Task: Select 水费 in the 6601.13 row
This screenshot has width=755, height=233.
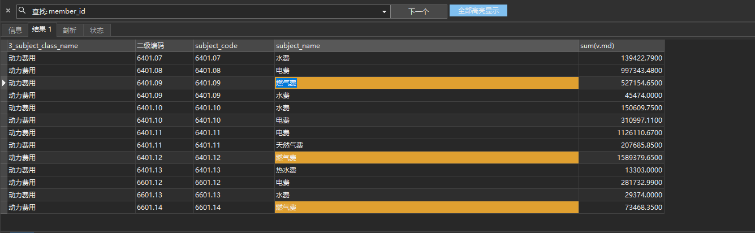Action: coord(426,195)
